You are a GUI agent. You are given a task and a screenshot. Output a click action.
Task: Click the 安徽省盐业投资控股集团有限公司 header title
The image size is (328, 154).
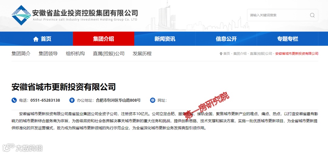[x=85, y=13]
